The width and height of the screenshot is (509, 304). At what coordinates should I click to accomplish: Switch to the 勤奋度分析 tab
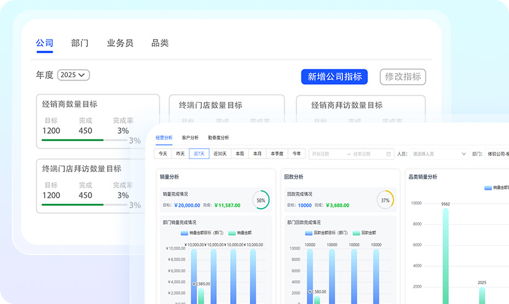[x=218, y=137]
